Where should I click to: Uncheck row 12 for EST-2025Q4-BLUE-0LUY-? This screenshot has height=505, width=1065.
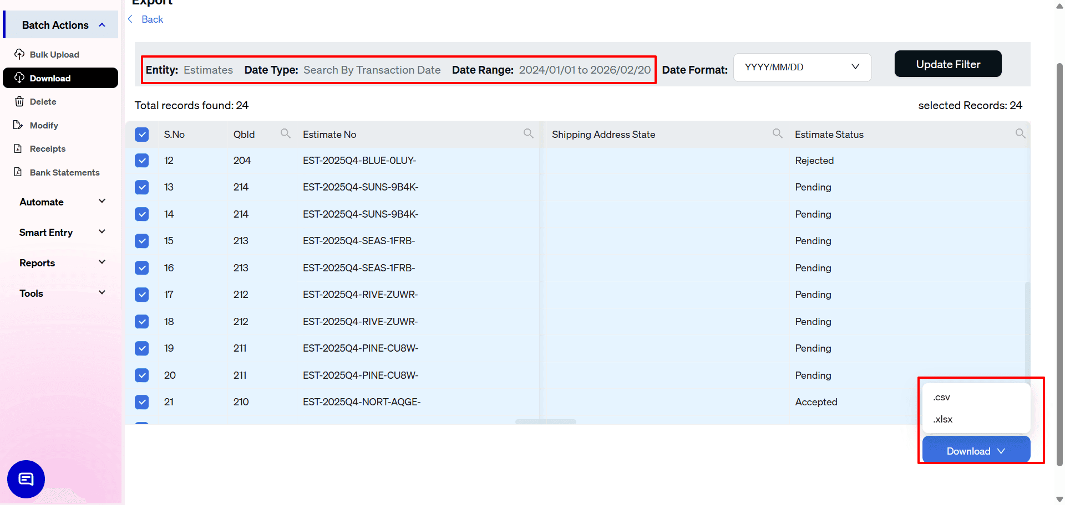pyautogui.click(x=141, y=160)
